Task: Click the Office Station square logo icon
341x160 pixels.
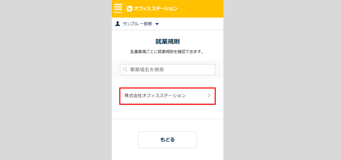Action: click(129, 9)
